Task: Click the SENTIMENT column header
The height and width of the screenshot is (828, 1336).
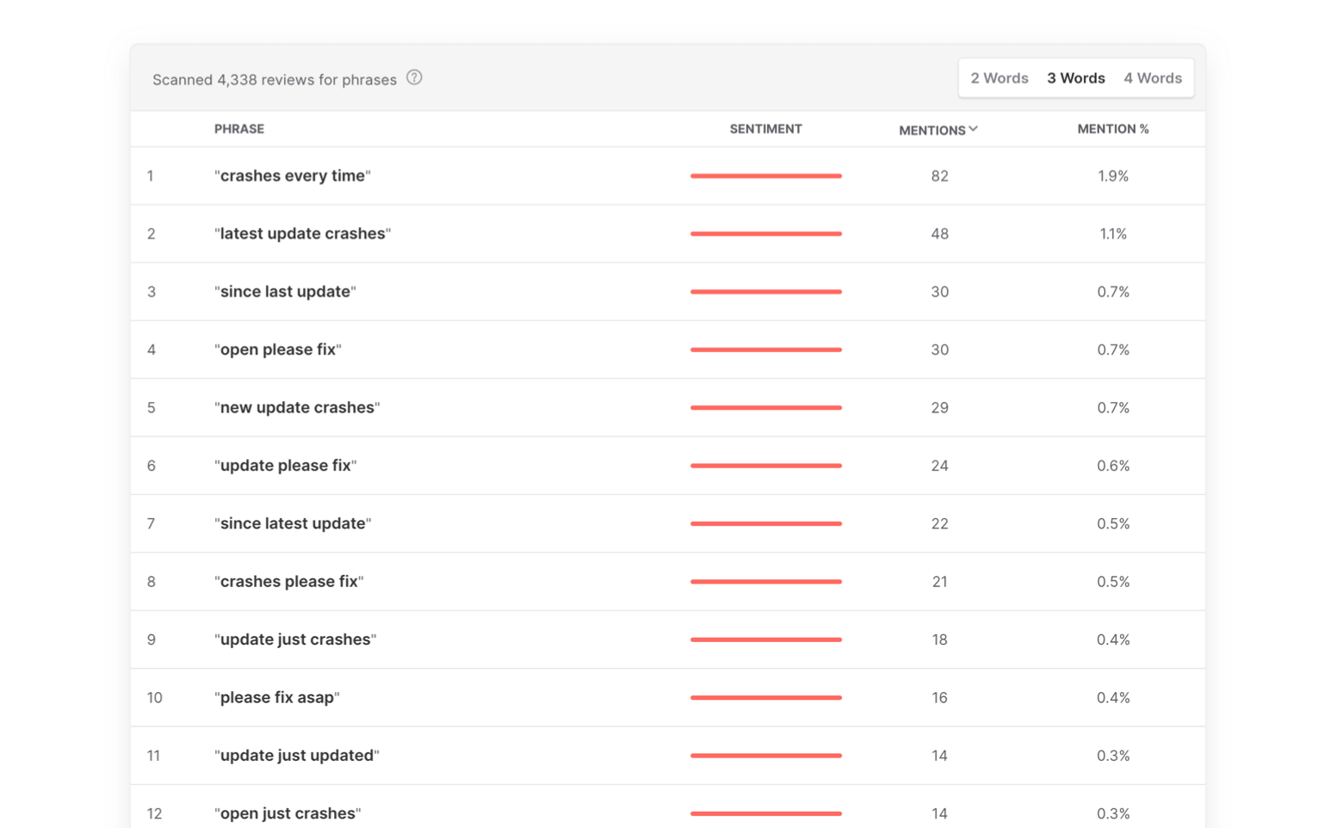Action: click(x=766, y=129)
